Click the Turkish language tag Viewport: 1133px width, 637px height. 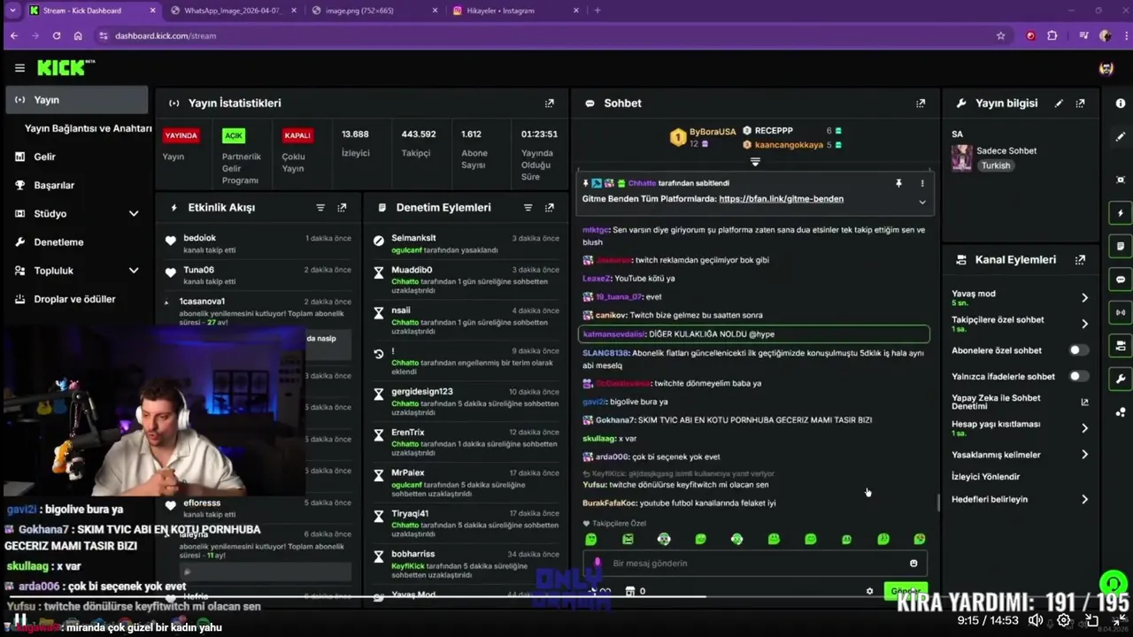click(x=995, y=165)
